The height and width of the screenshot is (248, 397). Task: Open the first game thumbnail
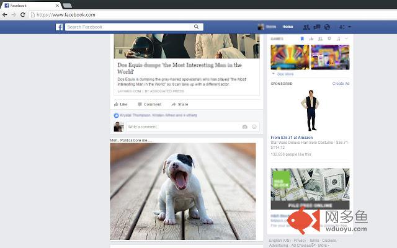[x=290, y=57]
